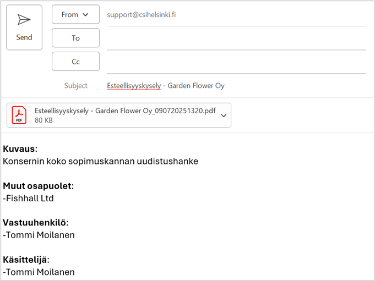Click the Subject field with Esteellisyyskysely text
The width and height of the screenshot is (375, 281).
click(x=166, y=86)
